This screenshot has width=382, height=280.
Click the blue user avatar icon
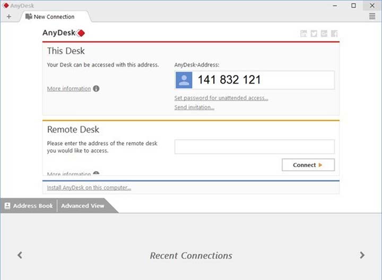pos(184,80)
